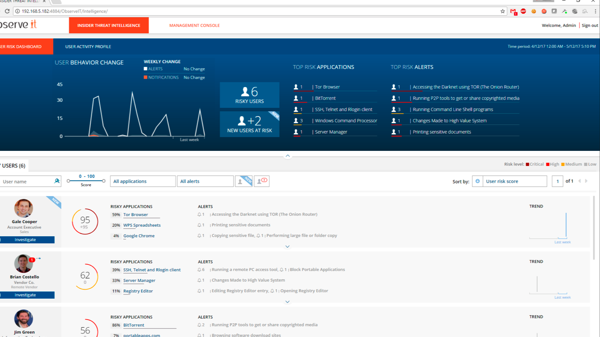Viewport: 600px width, 337px height.
Task: Click the user icon next to BitTorrent in Top Risk Applications
Action: (x=296, y=98)
